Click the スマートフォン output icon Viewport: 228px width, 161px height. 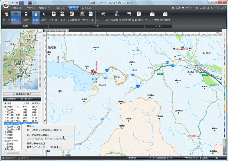(103, 17)
